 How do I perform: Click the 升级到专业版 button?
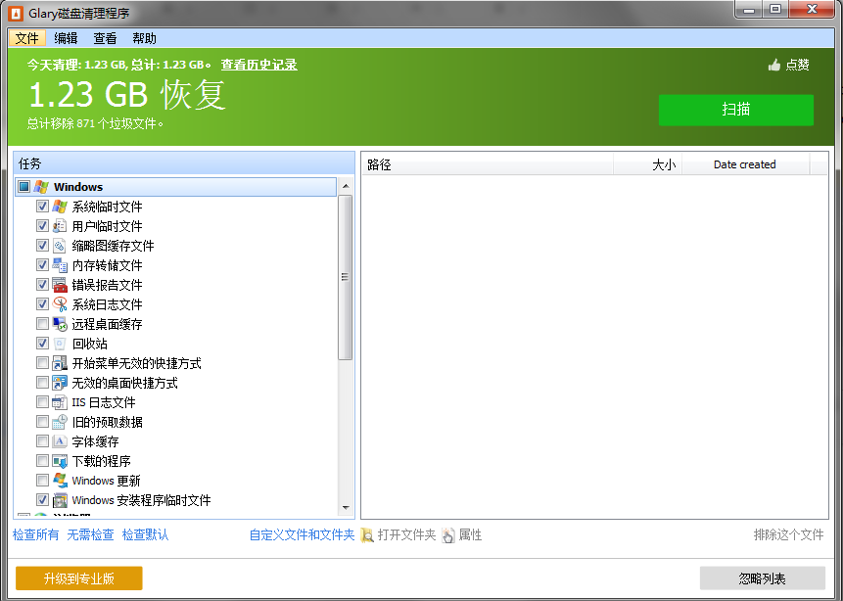click(x=79, y=578)
